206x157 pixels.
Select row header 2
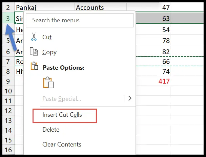click(x=8, y=7)
